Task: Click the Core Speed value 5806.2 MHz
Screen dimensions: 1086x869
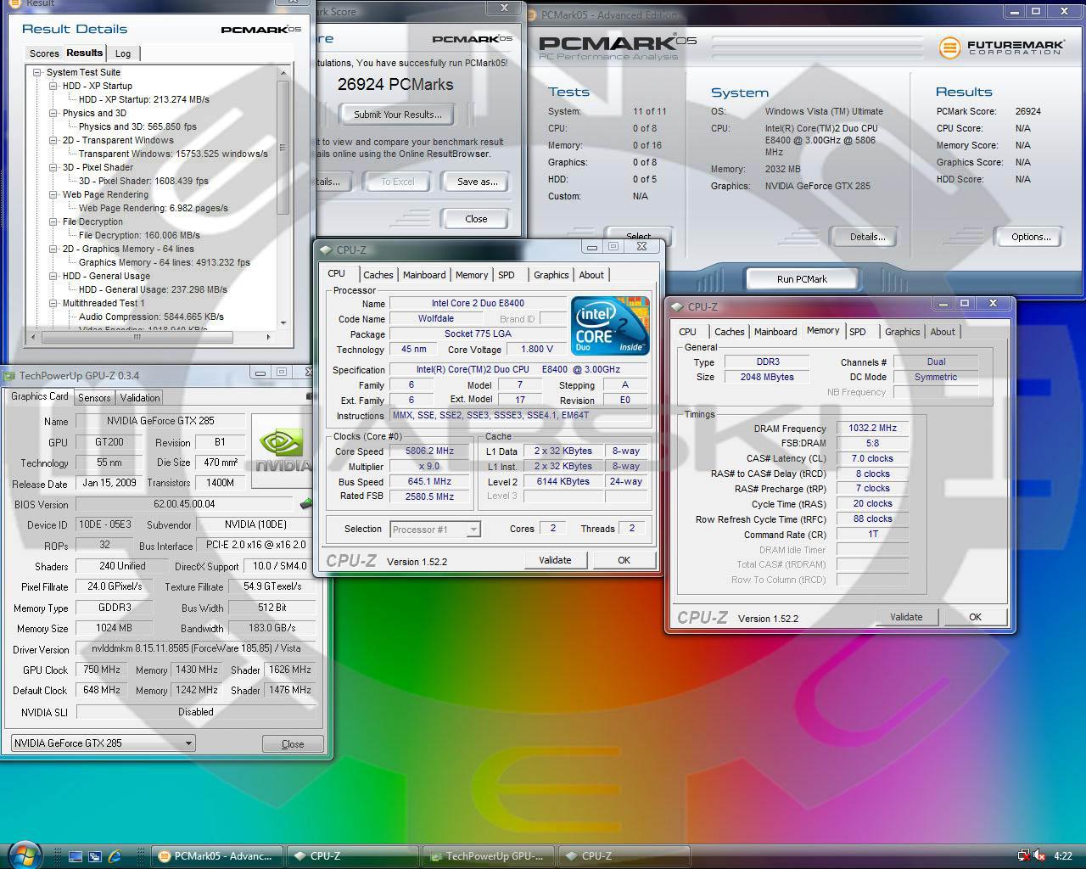Action: click(x=429, y=451)
